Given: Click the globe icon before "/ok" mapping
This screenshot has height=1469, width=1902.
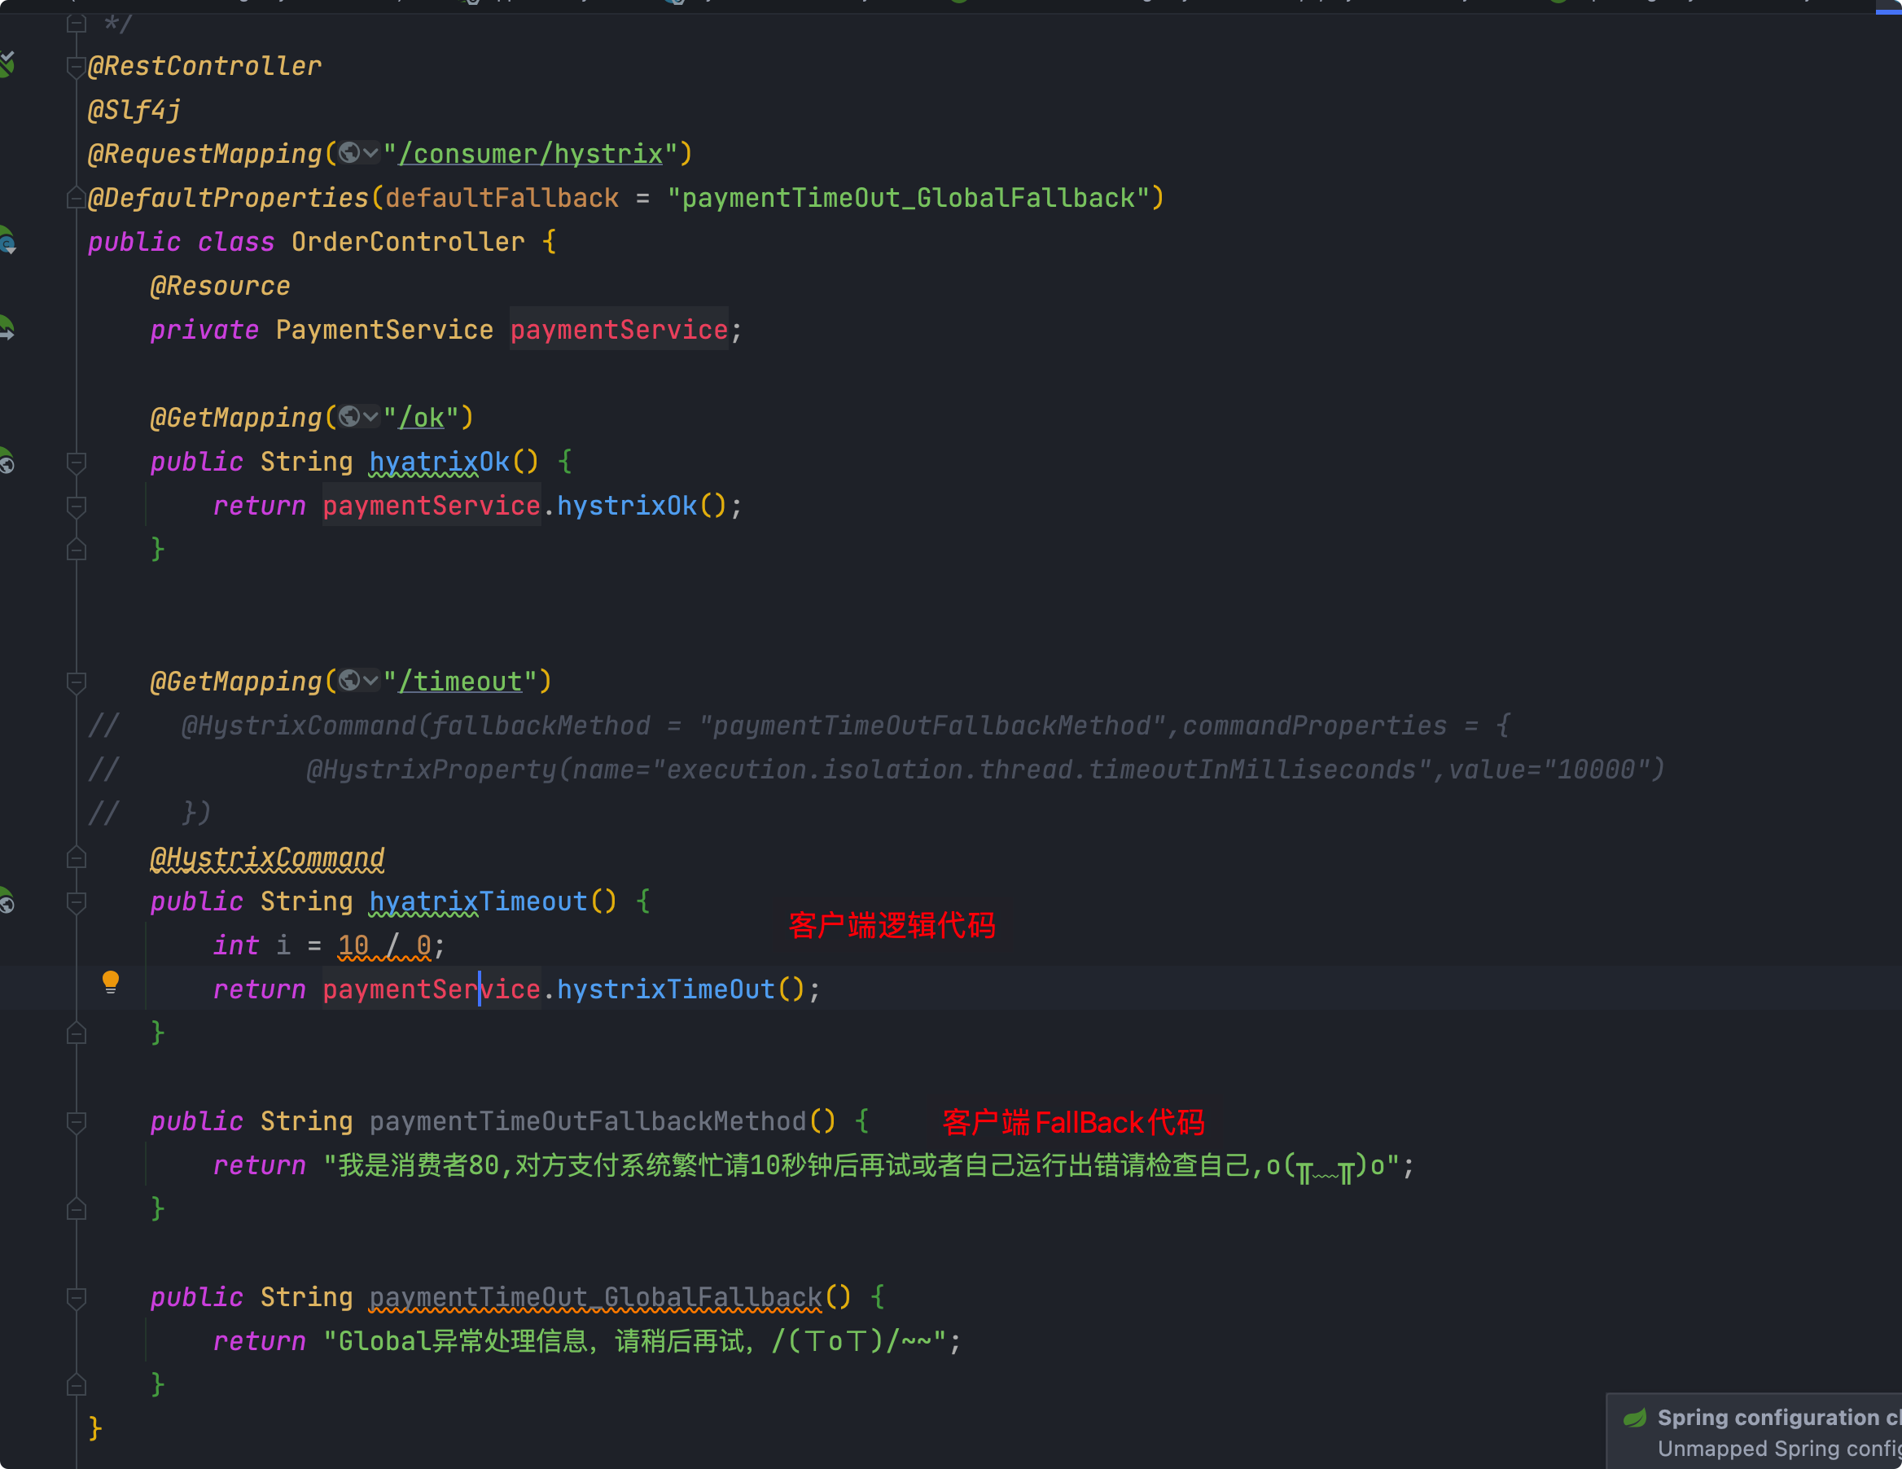Looking at the screenshot, I should (349, 417).
